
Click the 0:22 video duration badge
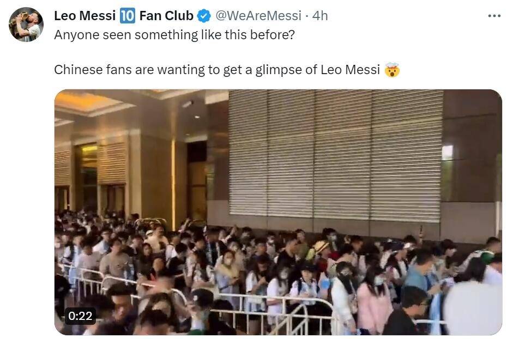[x=80, y=316]
